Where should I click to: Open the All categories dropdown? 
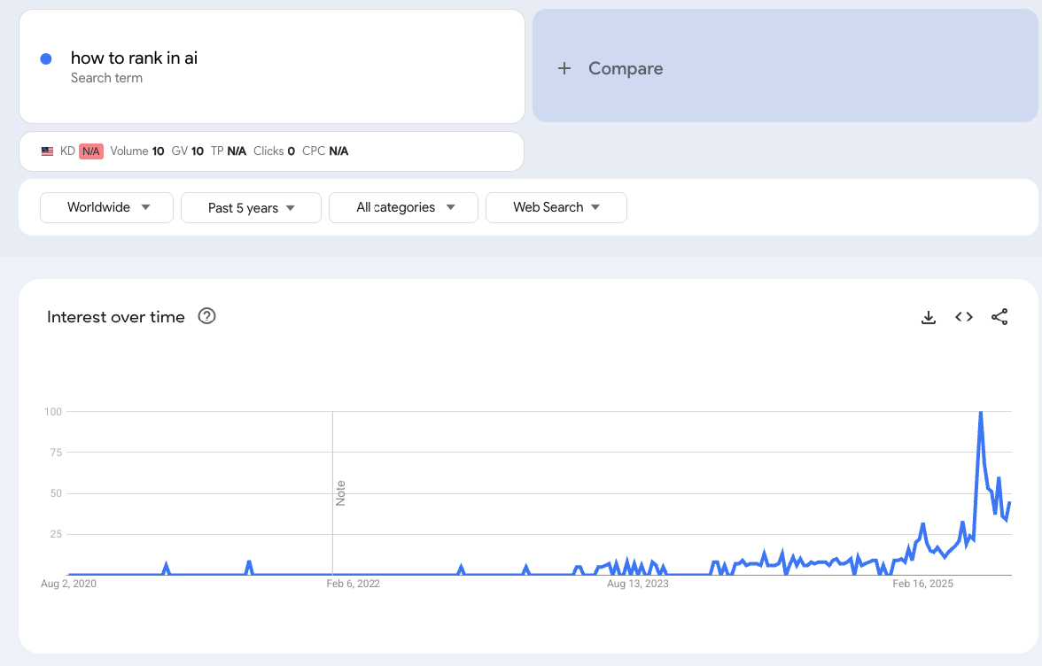point(403,207)
